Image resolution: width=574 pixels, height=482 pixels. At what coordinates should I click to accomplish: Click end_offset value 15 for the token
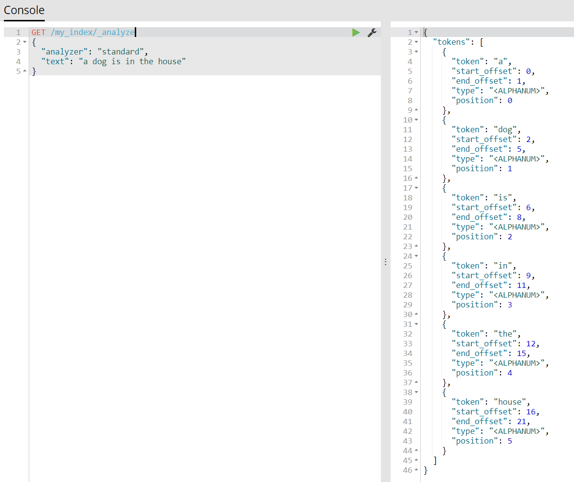[521, 354]
